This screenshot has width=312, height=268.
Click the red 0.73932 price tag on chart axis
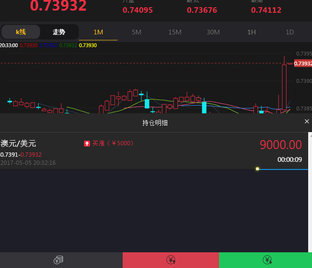[x=303, y=64]
